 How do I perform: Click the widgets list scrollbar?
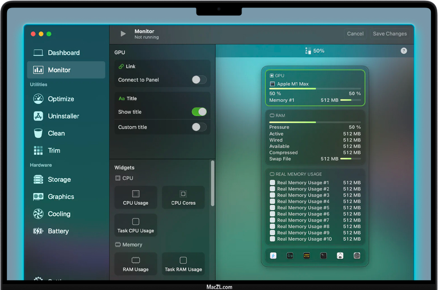point(213,183)
